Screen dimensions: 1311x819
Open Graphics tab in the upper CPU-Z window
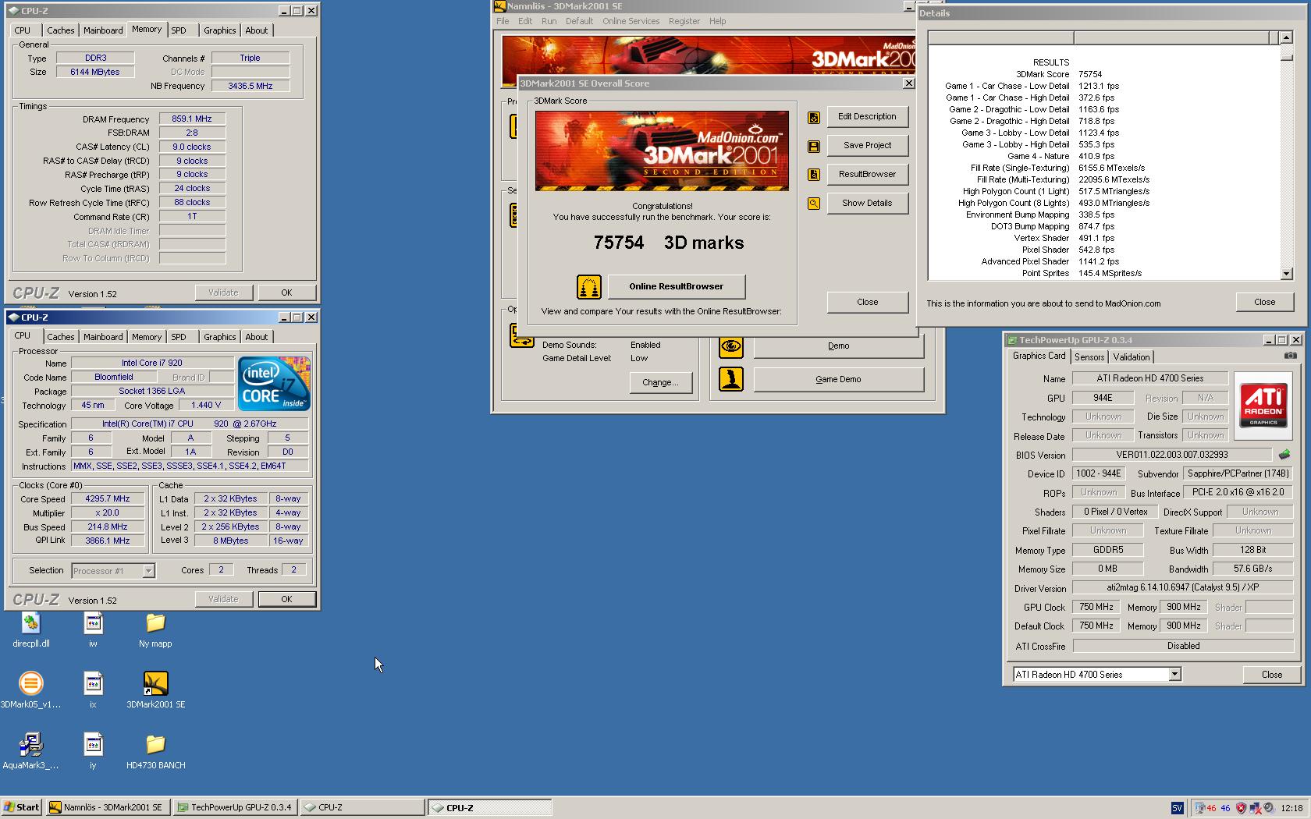tap(219, 30)
